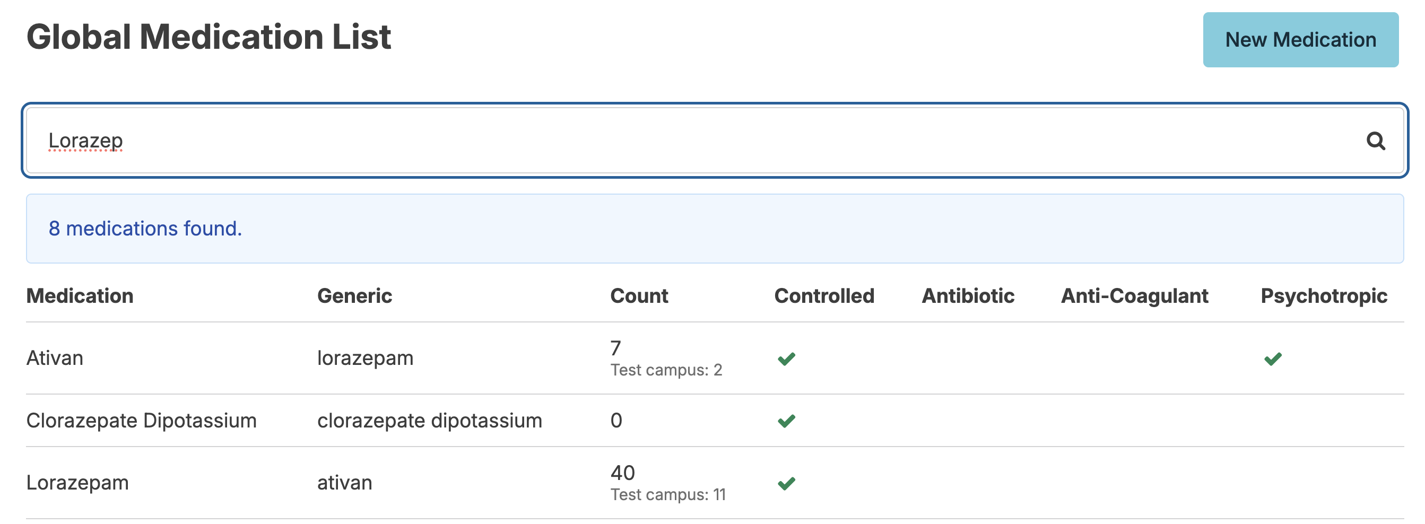Click the Controlled column header

(824, 296)
